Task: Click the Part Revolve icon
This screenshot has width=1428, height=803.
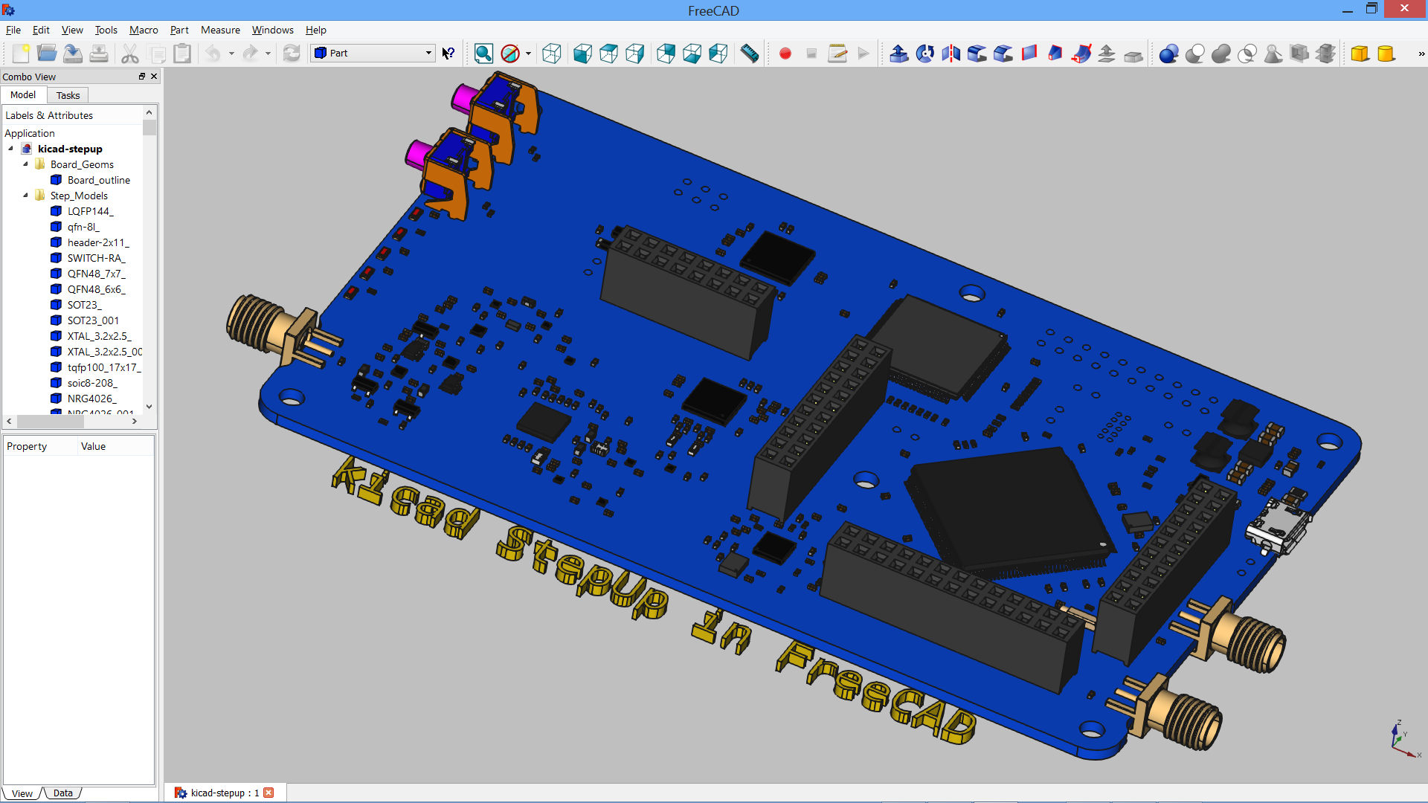Action: coord(927,52)
